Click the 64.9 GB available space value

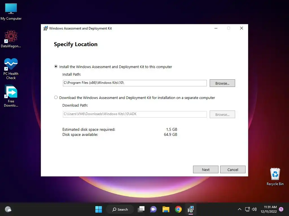coord(170,135)
